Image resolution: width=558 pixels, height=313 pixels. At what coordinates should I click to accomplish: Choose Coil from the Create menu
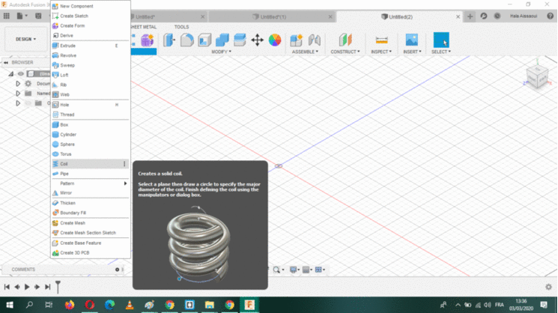[x=90, y=164]
